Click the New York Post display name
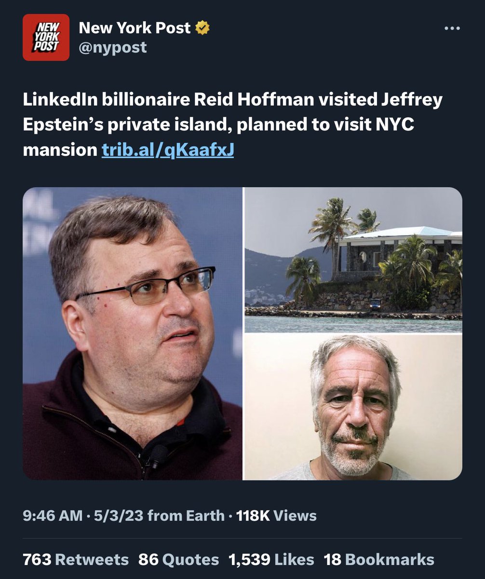Screen dimensions: 485x579 [x=135, y=28]
